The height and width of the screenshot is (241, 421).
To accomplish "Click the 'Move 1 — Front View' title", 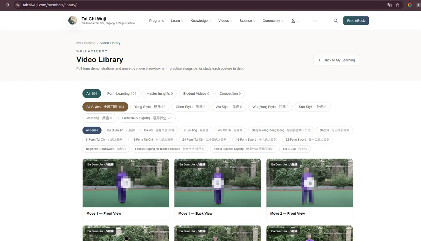I will point(104,214).
